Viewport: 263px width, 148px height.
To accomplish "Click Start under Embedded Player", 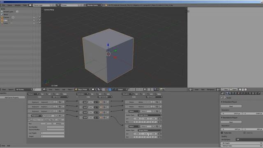I will pyautogui.click(x=231, y=106).
